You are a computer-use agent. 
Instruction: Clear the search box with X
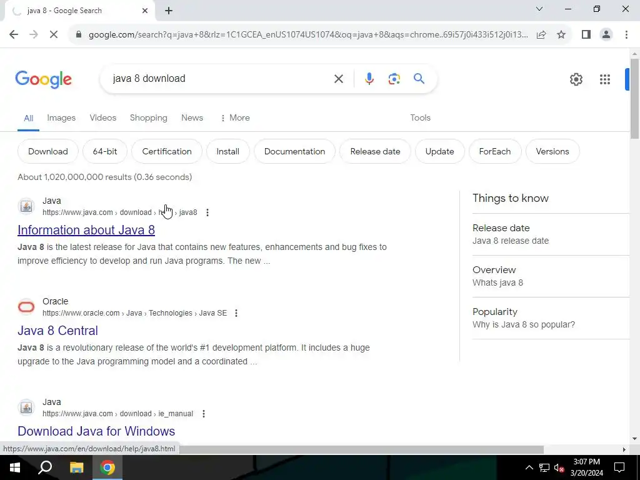(x=338, y=79)
